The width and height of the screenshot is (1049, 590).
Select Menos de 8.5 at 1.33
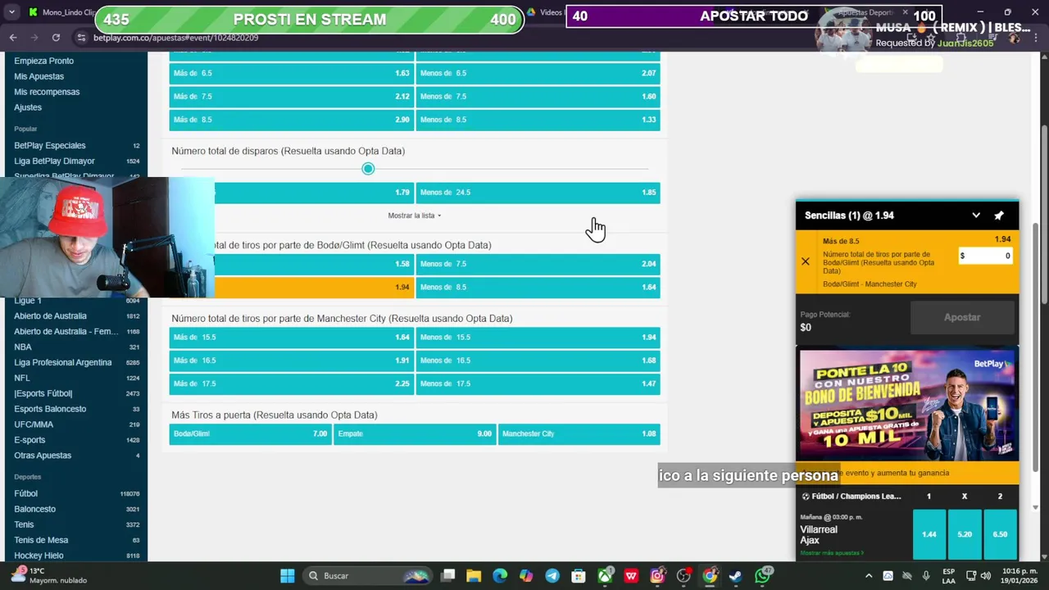[538, 120]
